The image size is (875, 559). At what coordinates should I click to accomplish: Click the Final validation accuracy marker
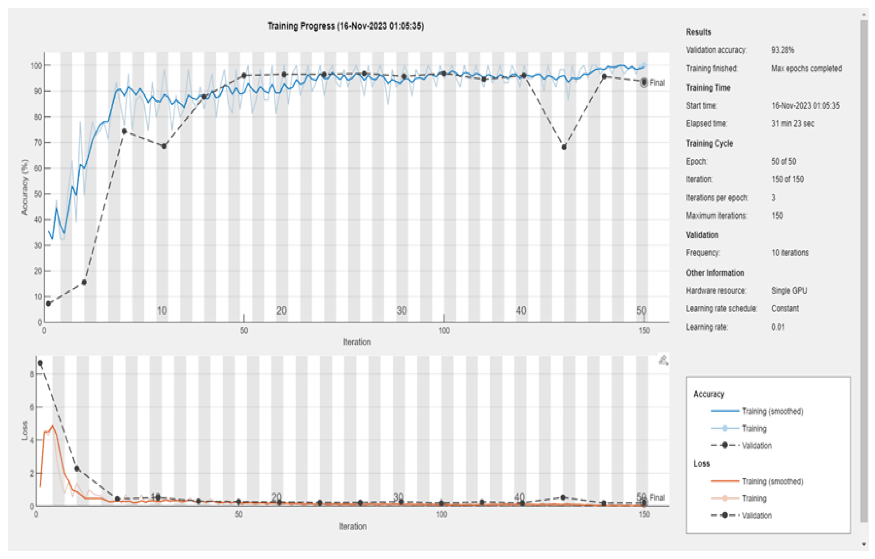coord(644,83)
